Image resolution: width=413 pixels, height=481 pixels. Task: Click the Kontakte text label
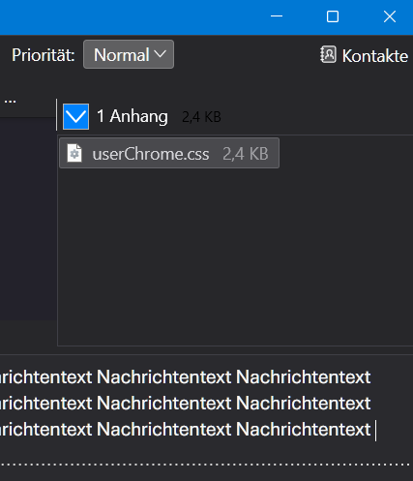375,56
